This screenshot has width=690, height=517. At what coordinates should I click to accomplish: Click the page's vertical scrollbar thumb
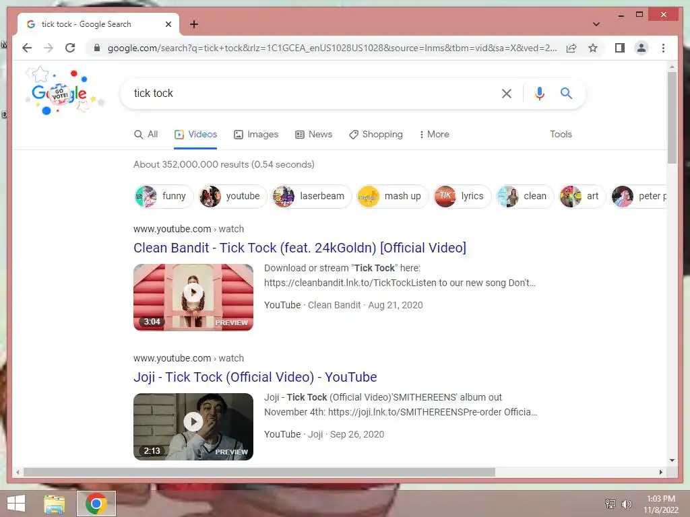click(672, 117)
